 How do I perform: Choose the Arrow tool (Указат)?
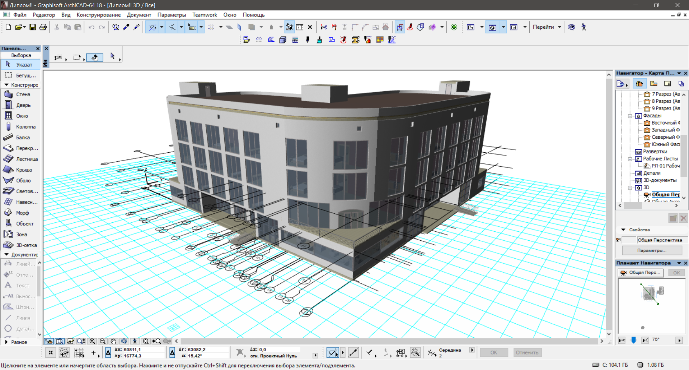coord(21,65)
